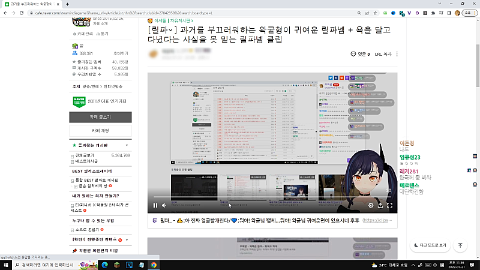The image size is (480, 270).
Task: Click the video progress bar
Action: (x=272, y=197)
